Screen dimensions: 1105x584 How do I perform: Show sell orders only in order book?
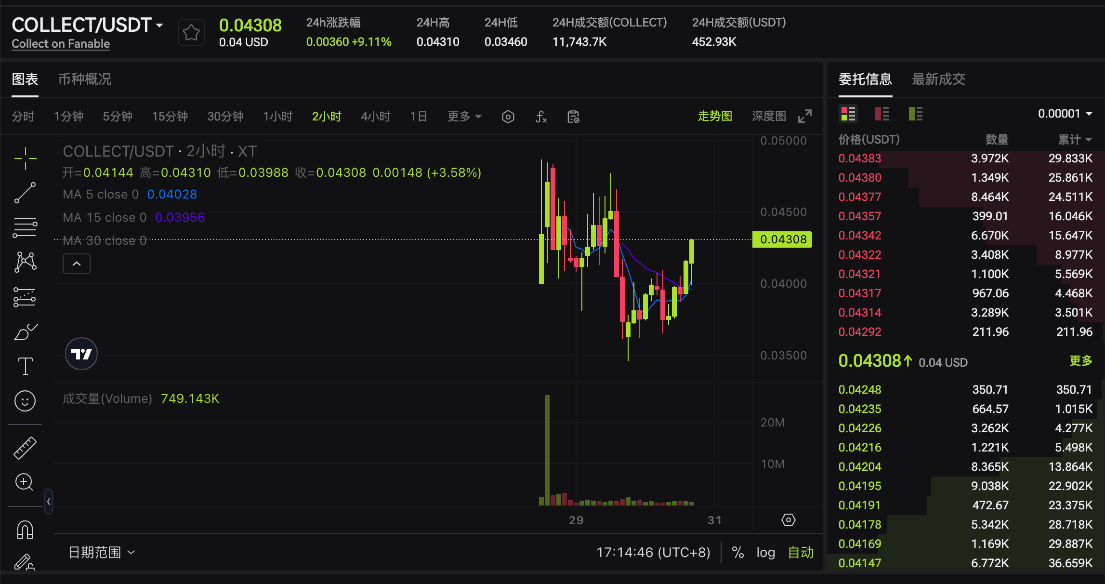881,114
